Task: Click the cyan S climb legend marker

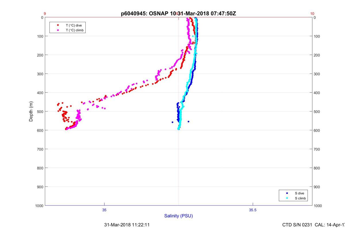Action: 287,198
